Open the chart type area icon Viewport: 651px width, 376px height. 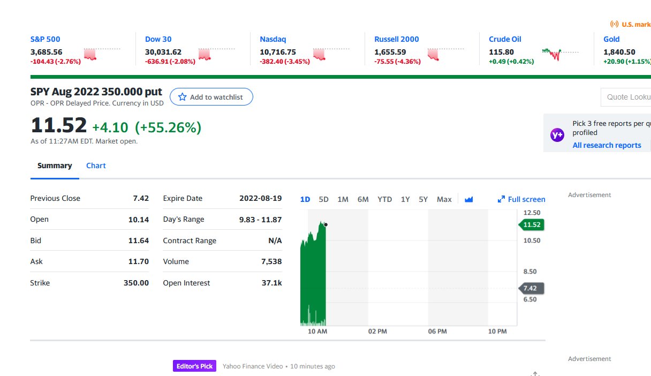point(469,199)
